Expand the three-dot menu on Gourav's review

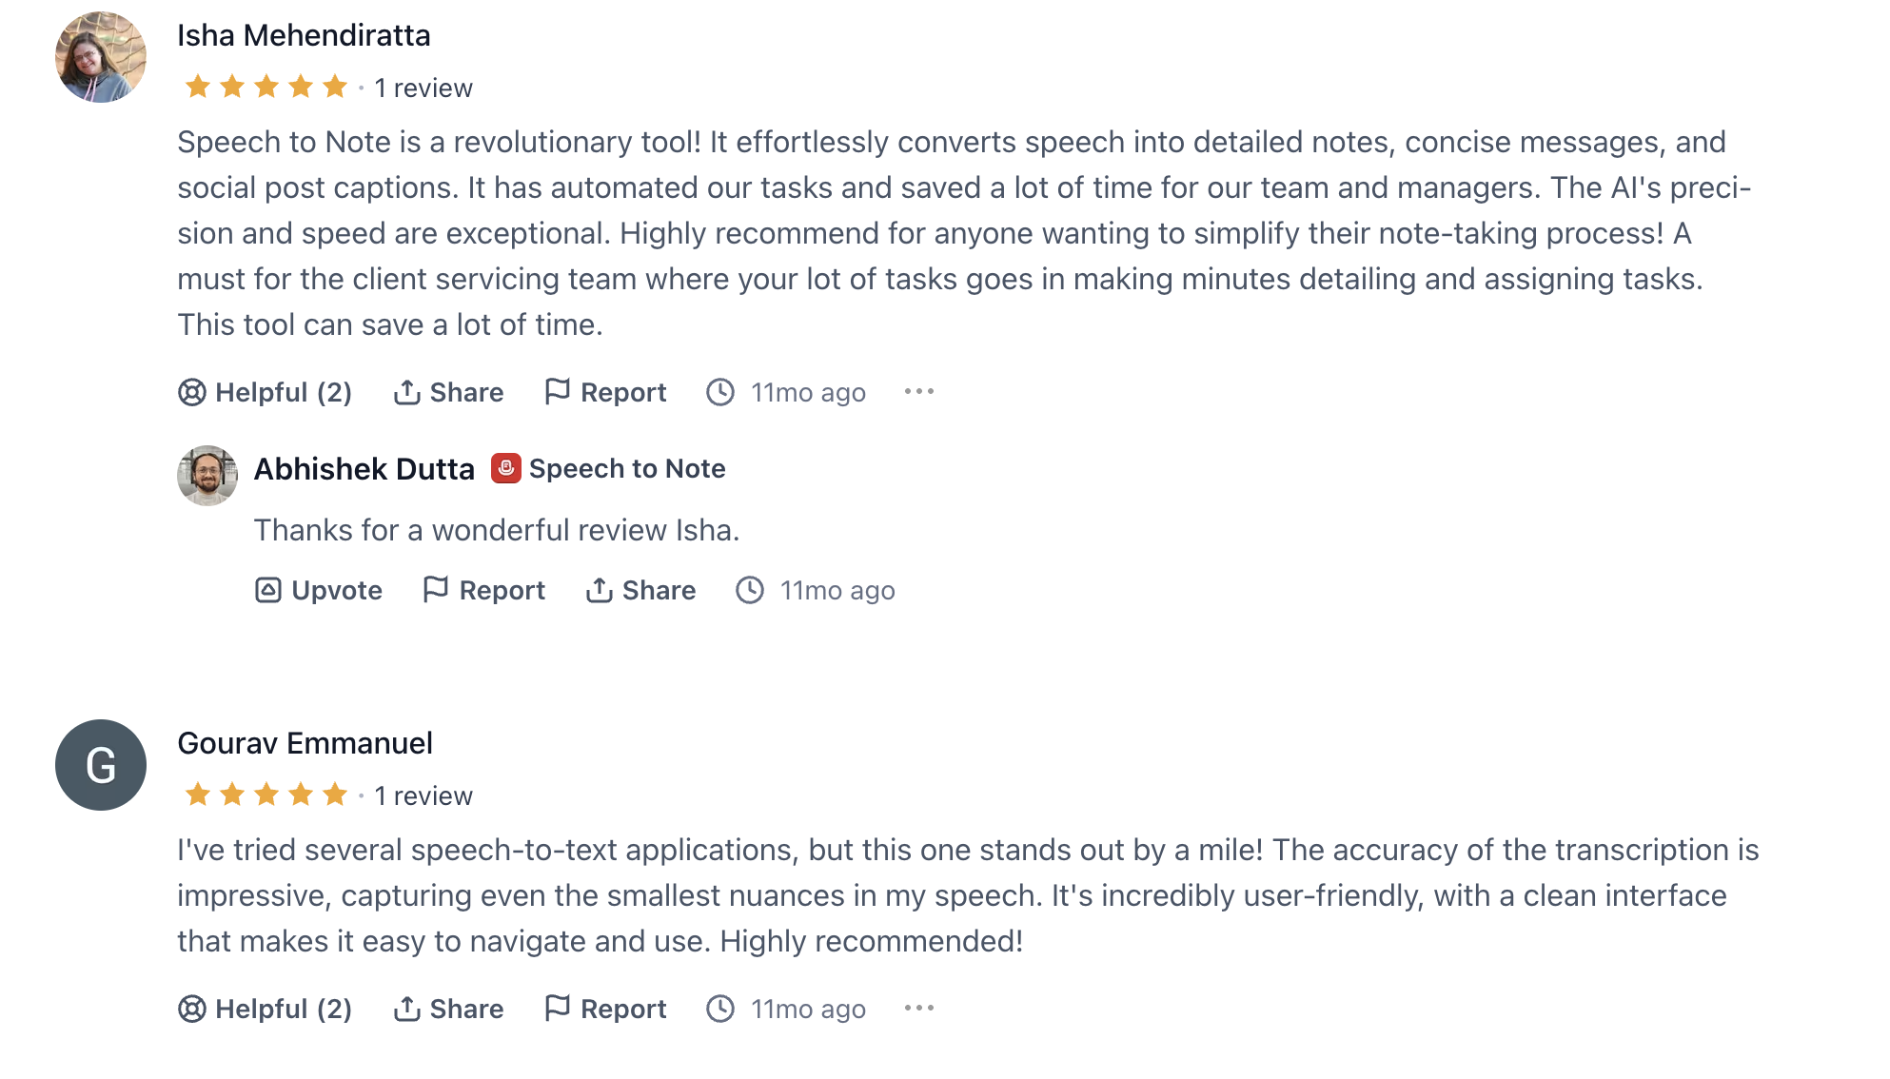click(919, 1008)
